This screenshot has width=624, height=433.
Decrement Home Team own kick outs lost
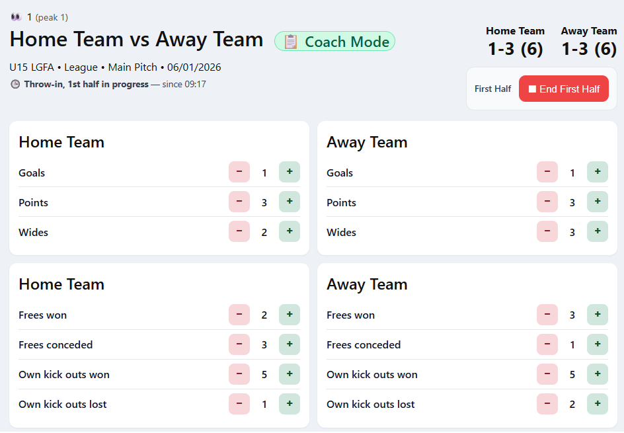point(239,404)
